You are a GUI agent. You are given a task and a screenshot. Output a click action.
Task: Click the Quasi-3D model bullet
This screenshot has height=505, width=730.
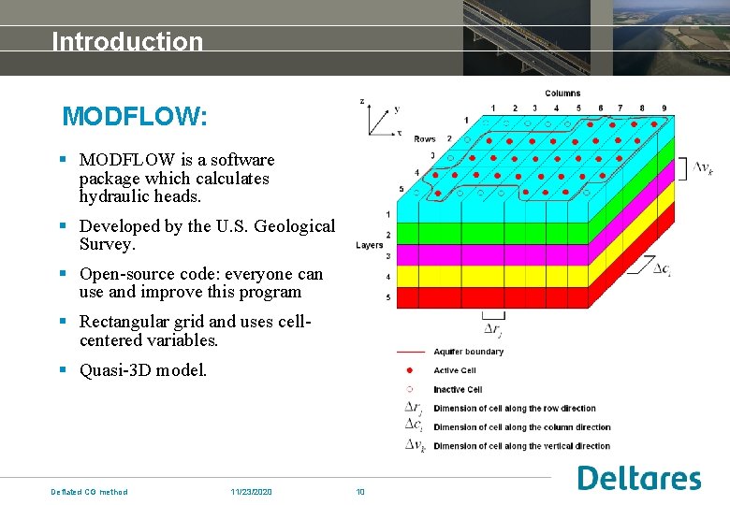[143, 370]
